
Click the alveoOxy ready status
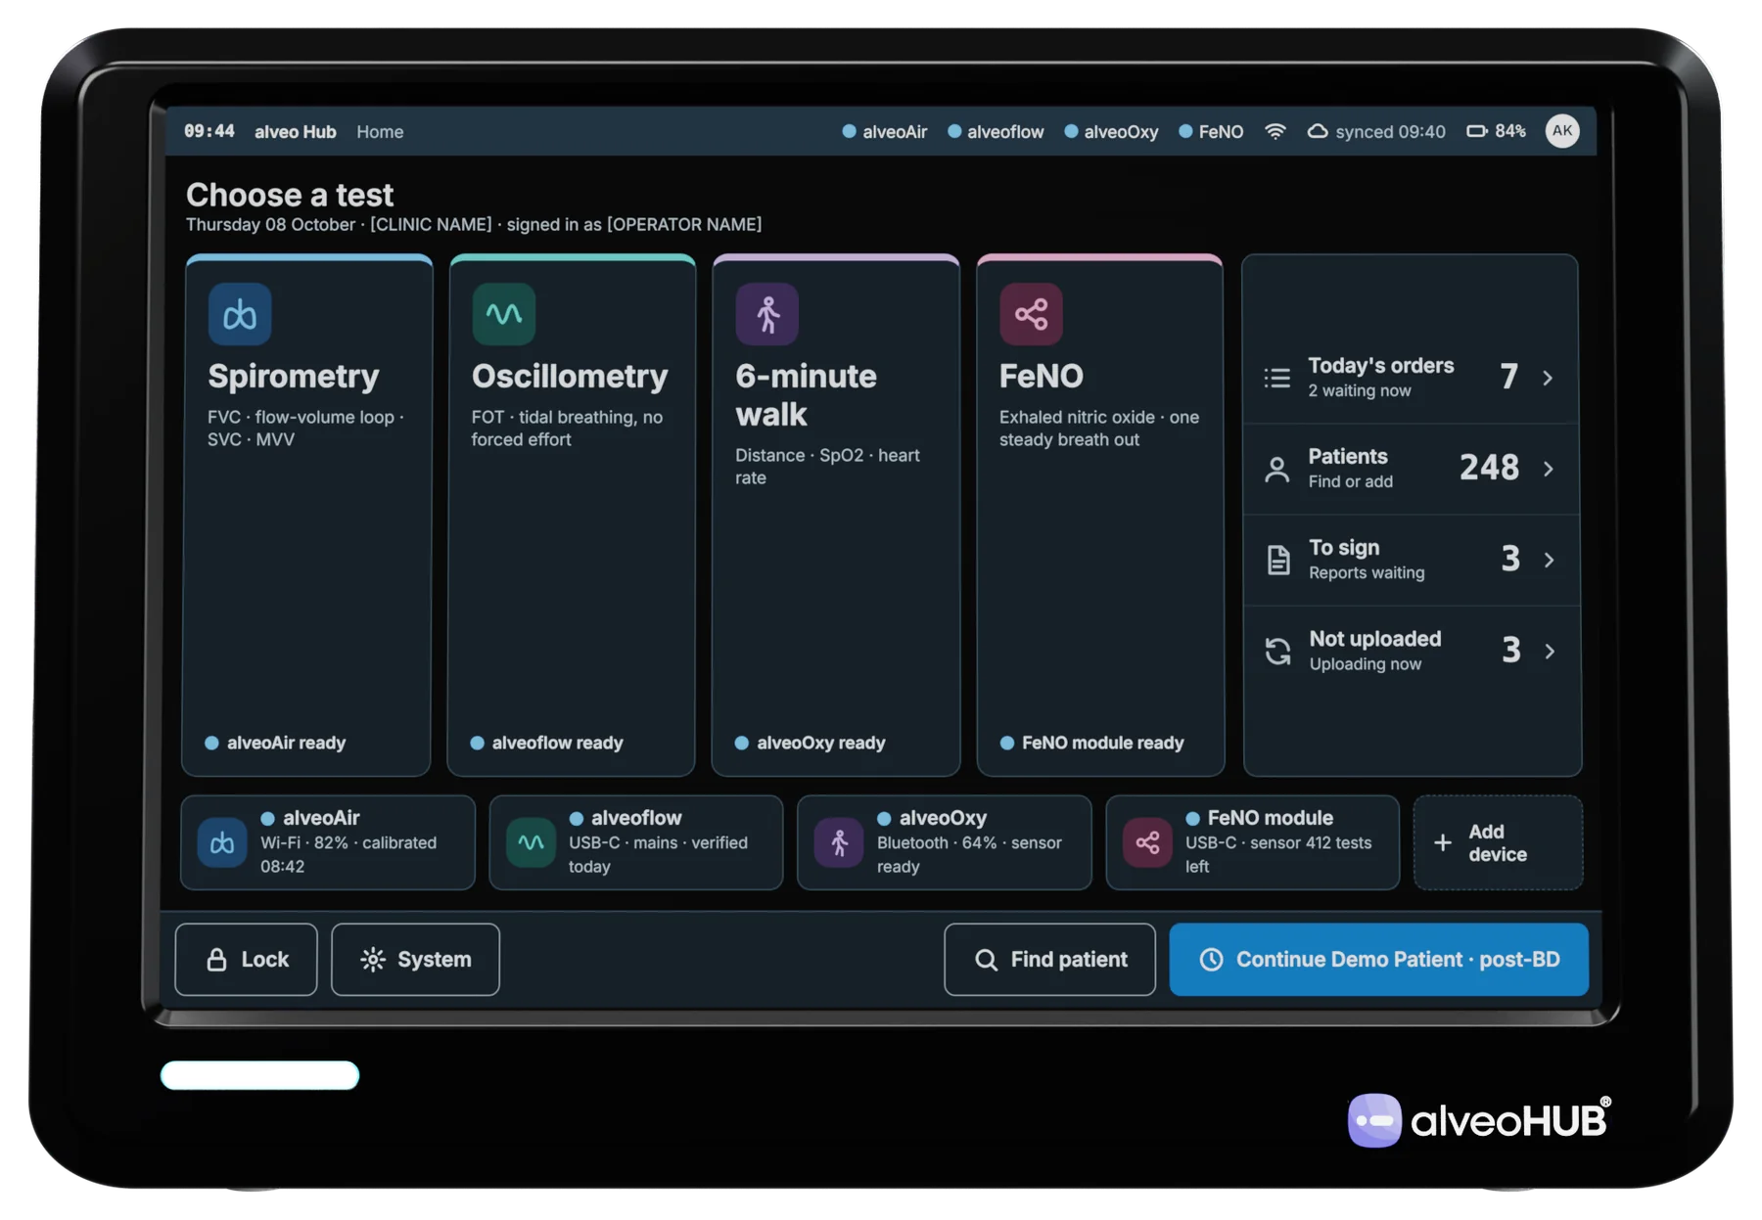(x=811, y=743)
